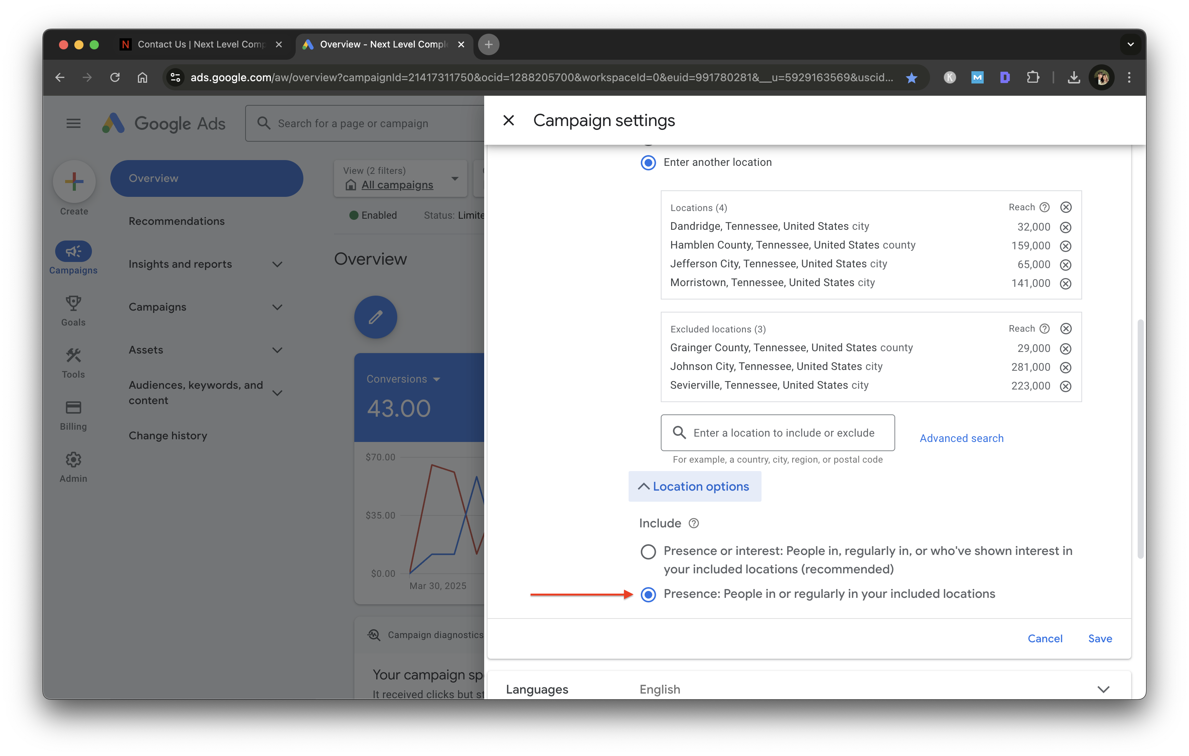Go to browser home page
This screenshot has width=1189, height=756.
click(142, 77)
